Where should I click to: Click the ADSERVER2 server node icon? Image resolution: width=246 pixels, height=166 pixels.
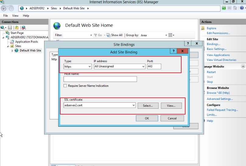coord(7,37)
